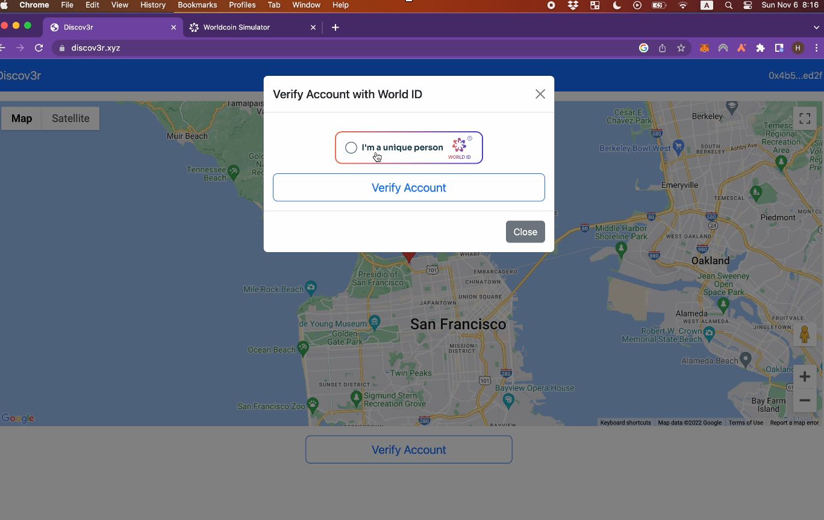Close the Discov3r tab

tap(173, 28)
